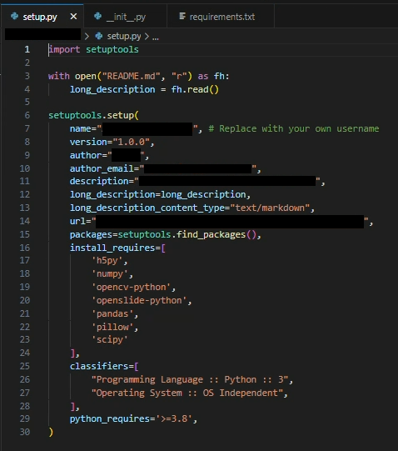398x451 pixels.
Task: Click 'name=' on line 7
Action: pyautogui.click(x=83, y=128)
